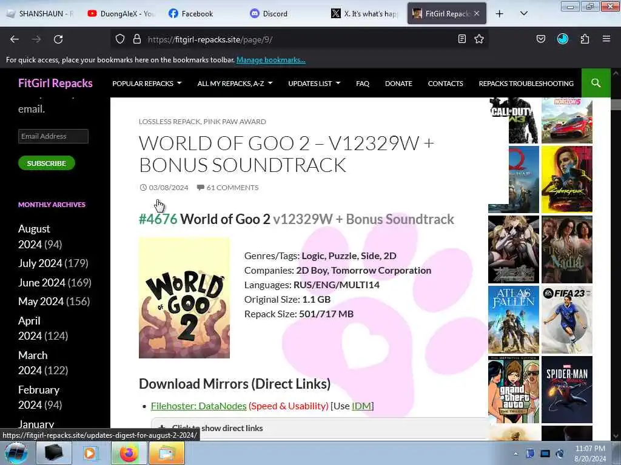The height and width of the screenshot is (465, 621).
Task: Open the World of Goo 2 post title
Action: [286, 154]
